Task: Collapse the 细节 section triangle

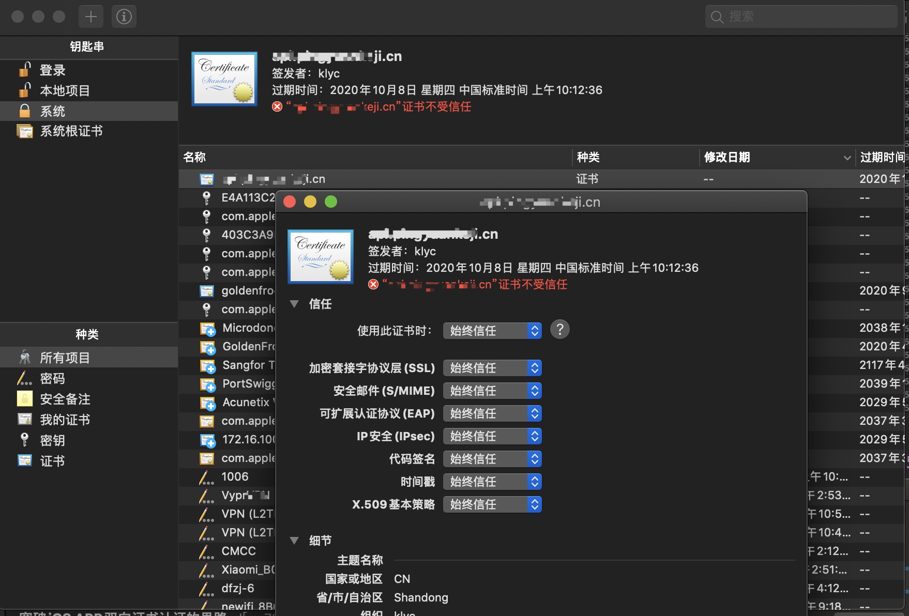Action: [x=294, y=541]
